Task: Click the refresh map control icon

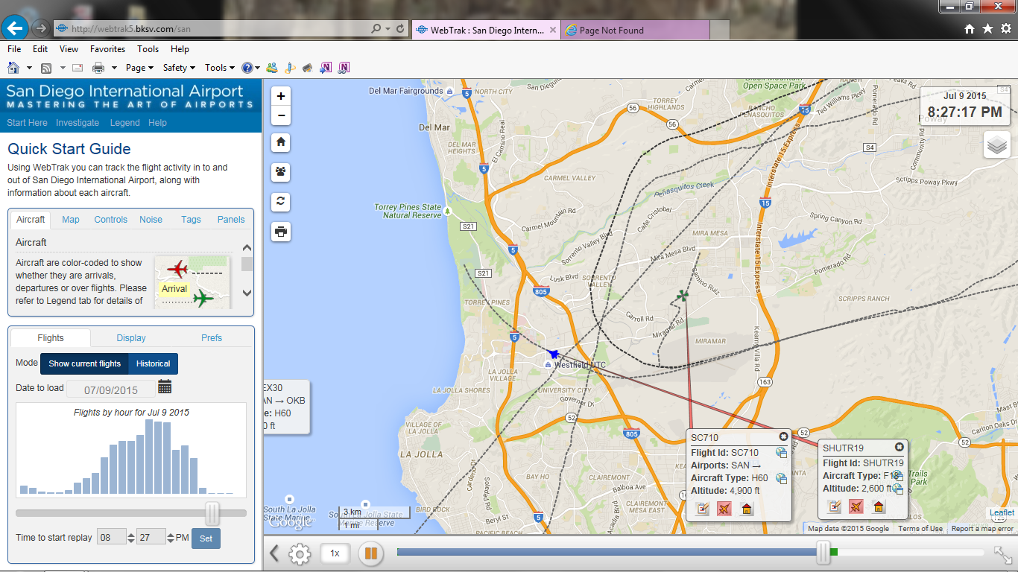Action: 281,201
